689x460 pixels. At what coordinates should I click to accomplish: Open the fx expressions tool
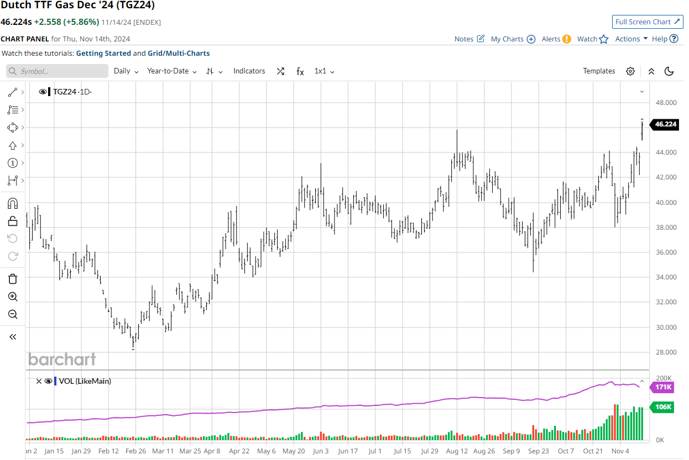pos(300,71)
